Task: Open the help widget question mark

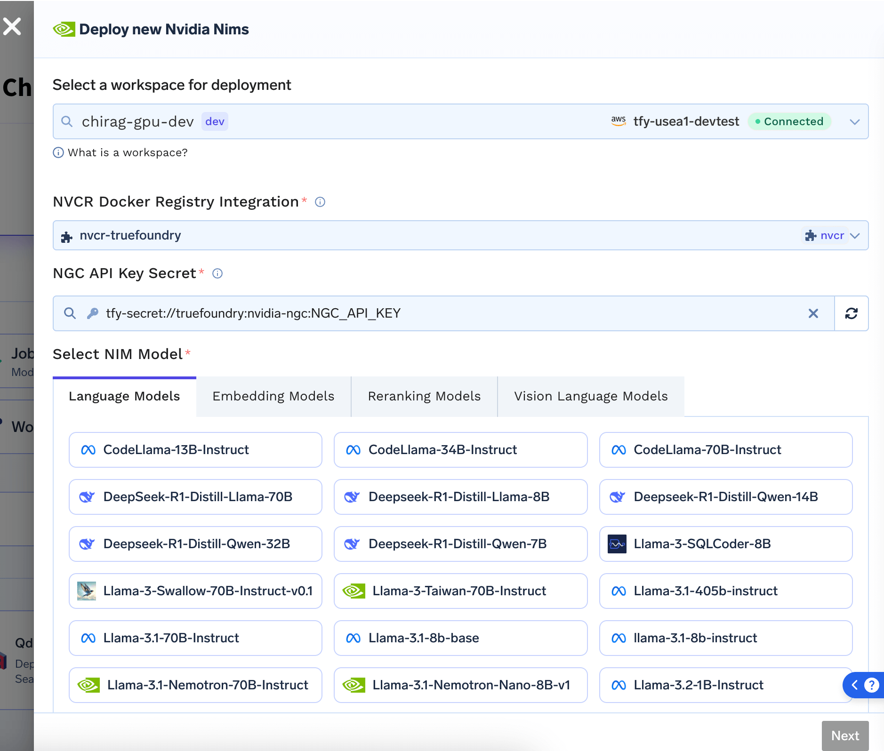Action: [x=871, y=685]
